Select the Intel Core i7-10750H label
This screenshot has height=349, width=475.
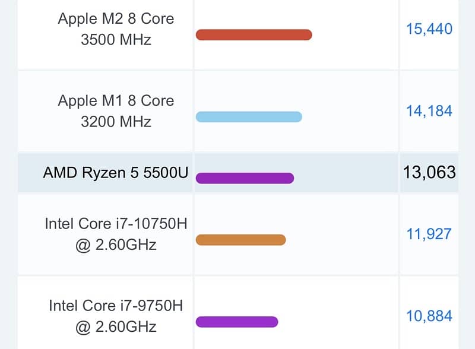point(116,224)
